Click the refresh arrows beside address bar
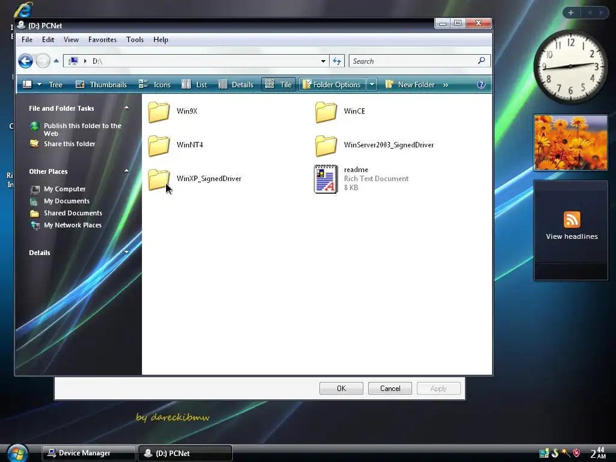The height and width of the screenshot is (462, 616). pos(337,61)
